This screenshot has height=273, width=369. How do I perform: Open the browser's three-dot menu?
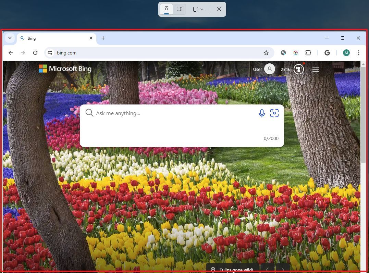coord(358,53)
